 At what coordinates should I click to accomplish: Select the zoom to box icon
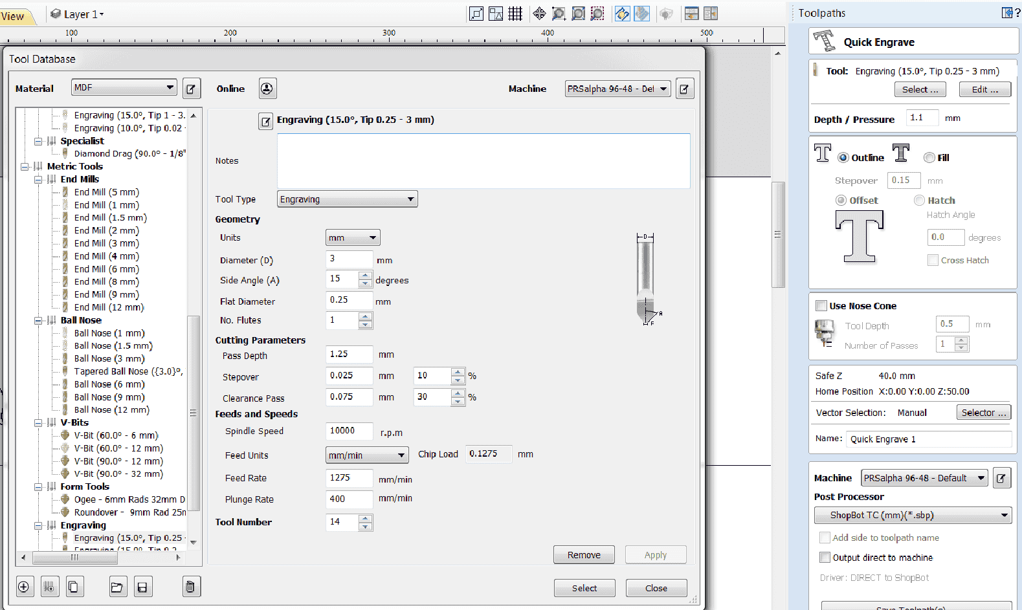coord(559,14)
